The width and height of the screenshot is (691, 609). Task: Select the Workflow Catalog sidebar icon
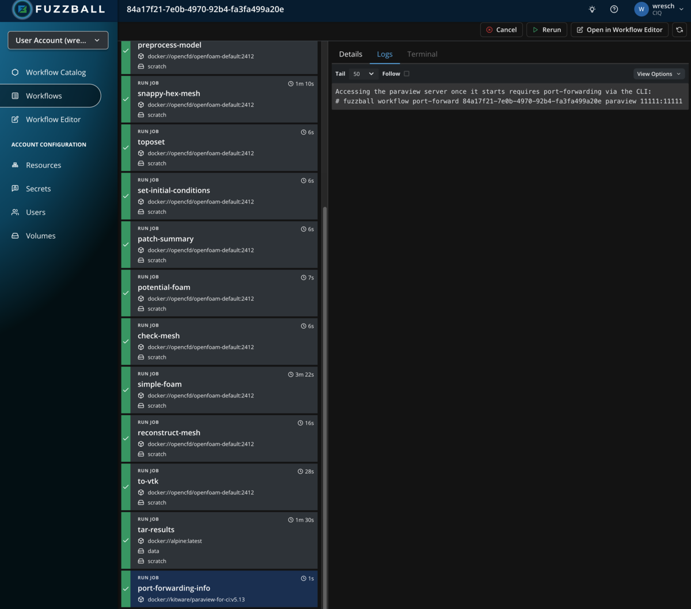14,72
